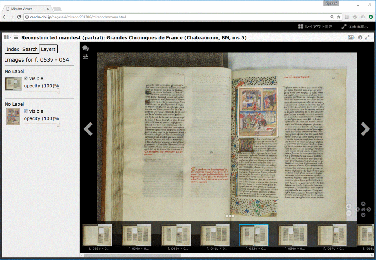Image resolution: width=376 pixels, height=260 pixels.
Task: Open thumbnail f. 067v in the strip
Action: point(332,235)
